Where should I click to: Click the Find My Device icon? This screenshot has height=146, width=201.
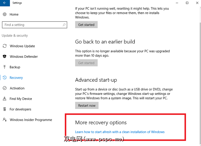4,99
